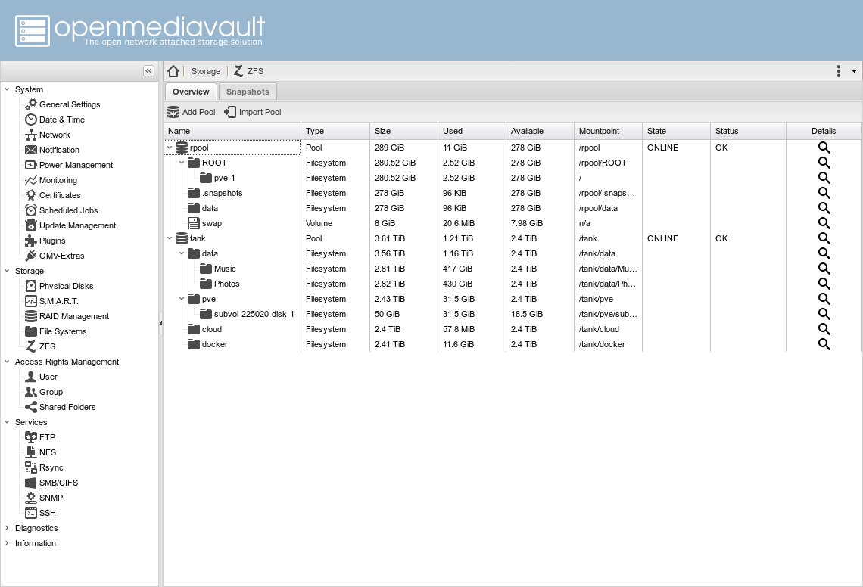Screen dimensions: 863x587
Task: View details for Music filesystem
Action: point(824,269)
